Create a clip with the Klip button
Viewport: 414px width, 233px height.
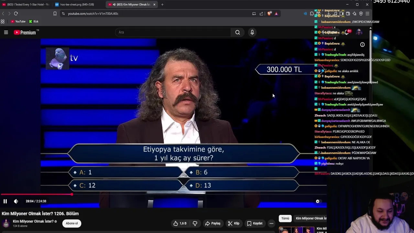click(234, 223)
